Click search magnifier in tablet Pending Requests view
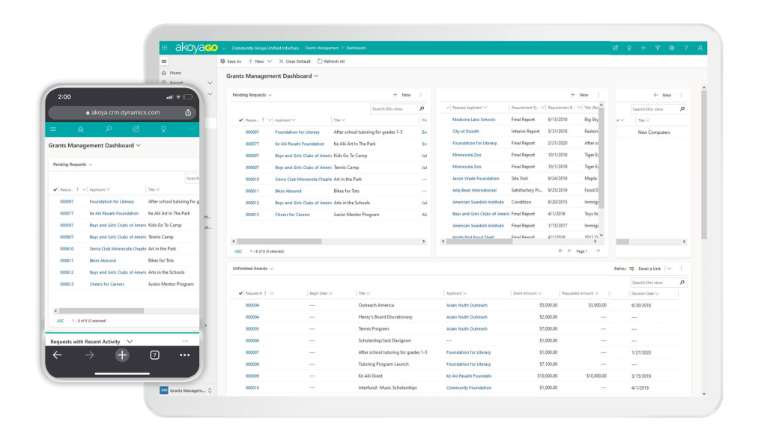Screen dimensions: 767x442 pyautogui.click(x=422, y=109)
